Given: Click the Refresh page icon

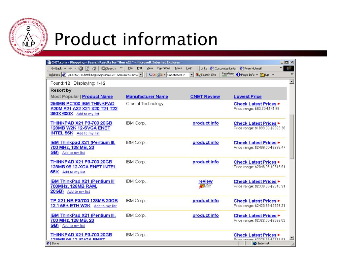Looking at the screenshot, I should (87, 68).
